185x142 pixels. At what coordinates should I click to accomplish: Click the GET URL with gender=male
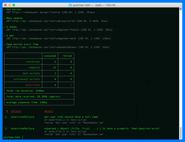(59, 39)
